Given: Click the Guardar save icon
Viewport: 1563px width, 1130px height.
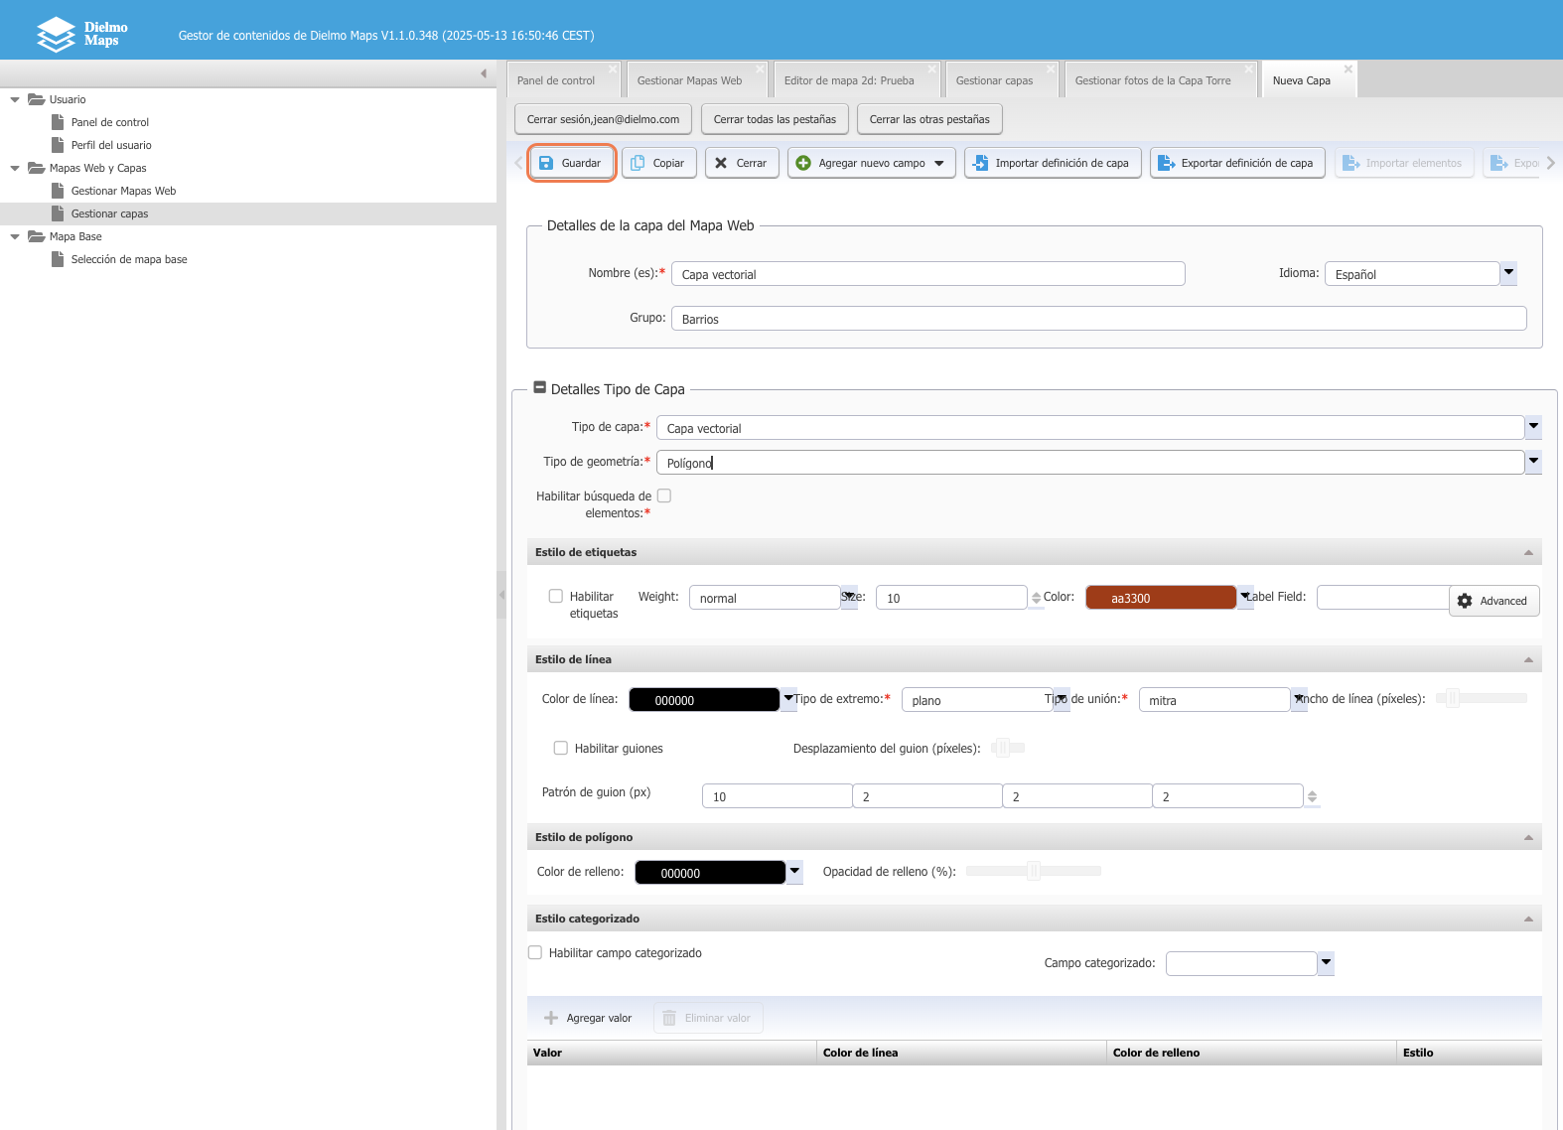Looking at the screenshot, I should [546, 163].
